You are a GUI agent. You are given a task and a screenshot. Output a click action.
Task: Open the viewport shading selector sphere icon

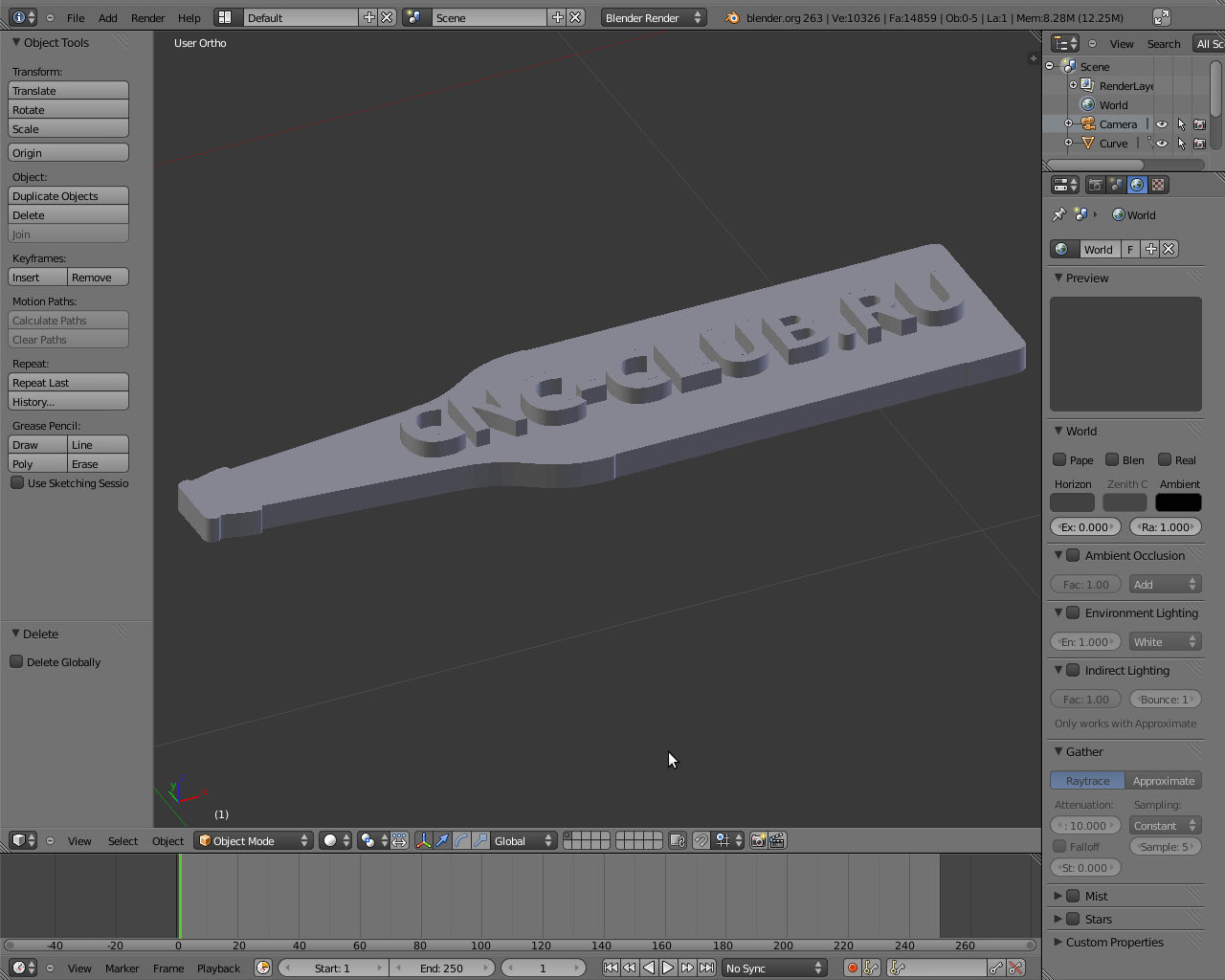[x=335, y=840]
